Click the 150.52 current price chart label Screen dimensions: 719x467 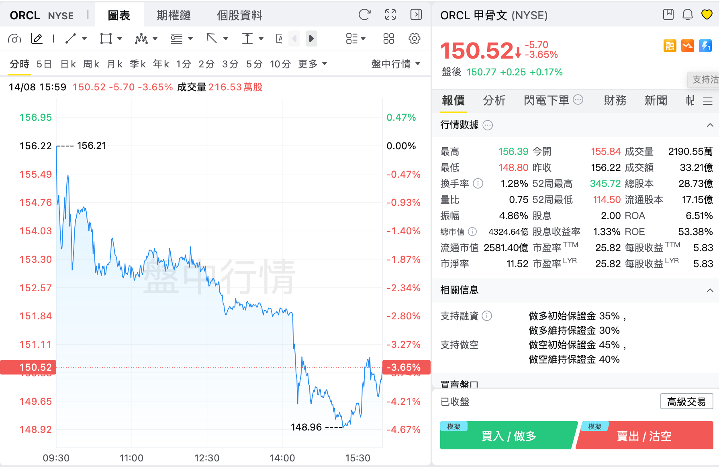pyautogui.click(x=28, y=367)
